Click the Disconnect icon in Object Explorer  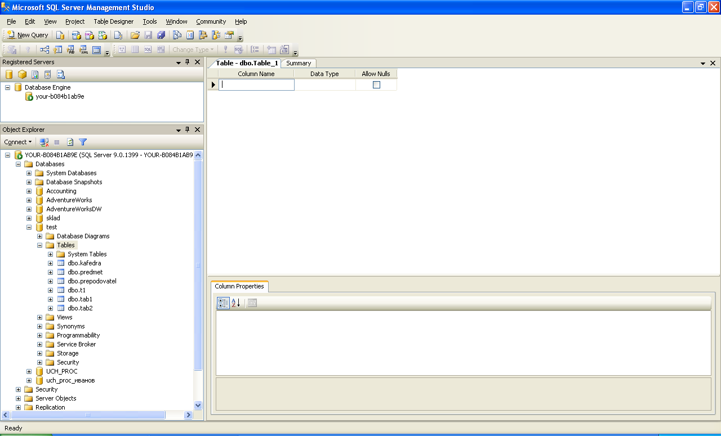(x=44, y=142)
